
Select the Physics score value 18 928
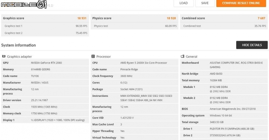[171, 18]
